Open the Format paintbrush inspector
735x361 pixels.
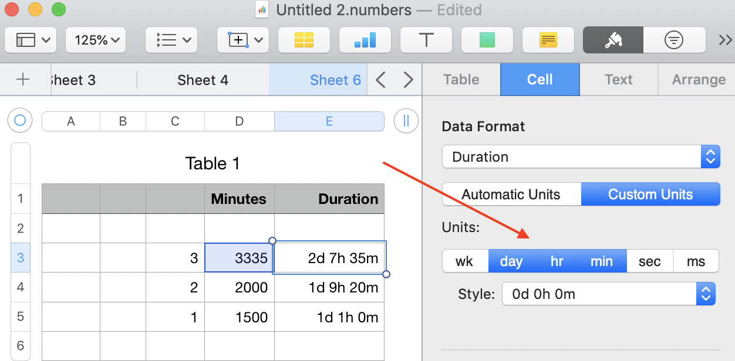click(x=613, y=40)
